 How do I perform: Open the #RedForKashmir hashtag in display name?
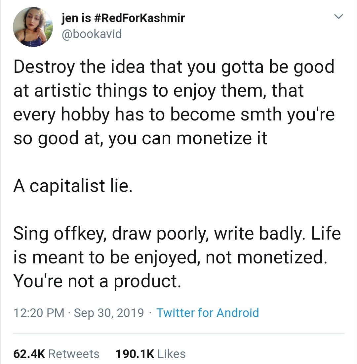[x=139, y=18]
